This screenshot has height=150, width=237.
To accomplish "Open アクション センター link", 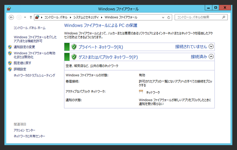I will pyautogui.click(x=24, y=130).
